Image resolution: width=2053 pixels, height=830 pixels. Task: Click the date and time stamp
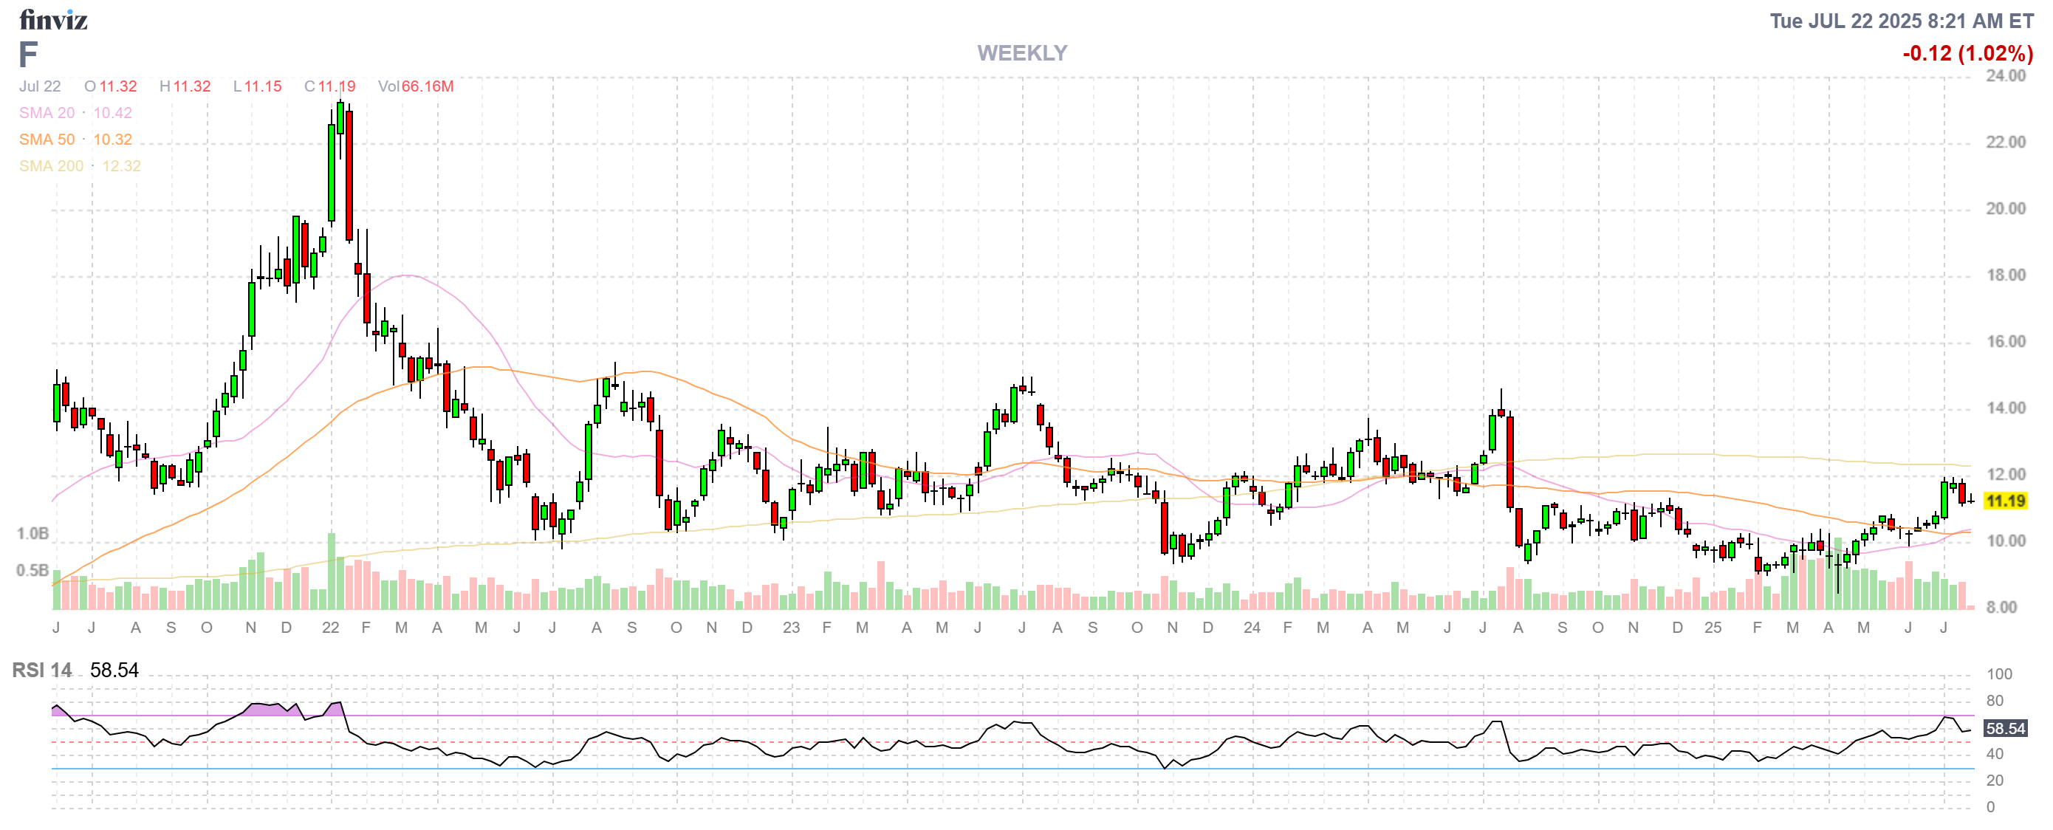pos(1901,21)
